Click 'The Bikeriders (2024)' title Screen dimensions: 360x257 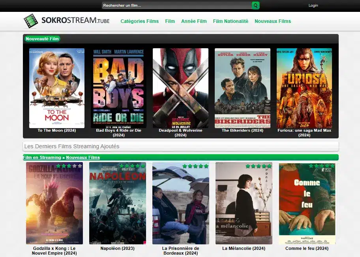(242, 130)
